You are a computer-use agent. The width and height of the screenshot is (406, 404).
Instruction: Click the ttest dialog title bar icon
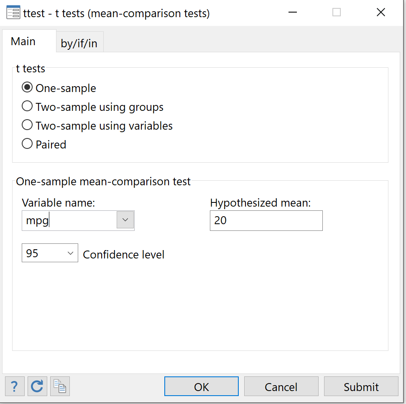pos(13,13)
